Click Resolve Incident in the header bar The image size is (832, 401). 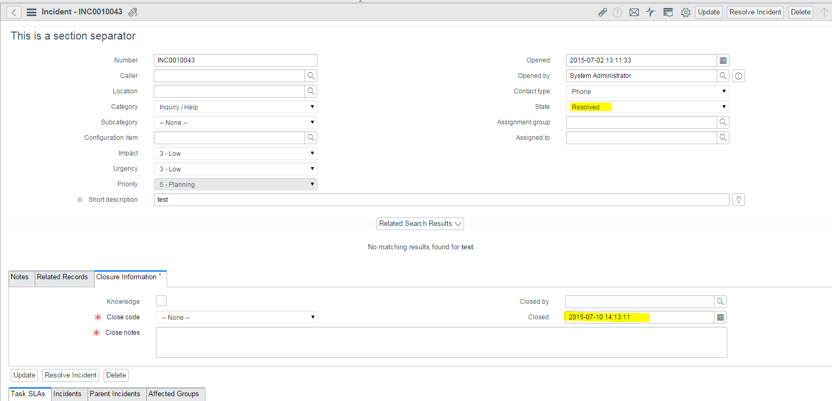[x=755, y=12]
